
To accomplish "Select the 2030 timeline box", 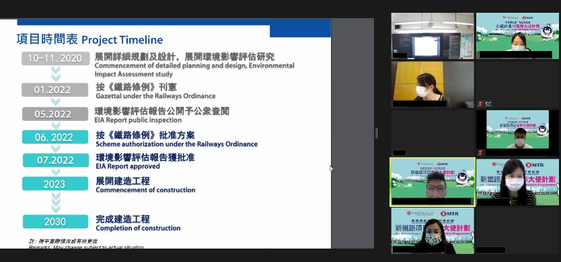I will pos(55,222).
